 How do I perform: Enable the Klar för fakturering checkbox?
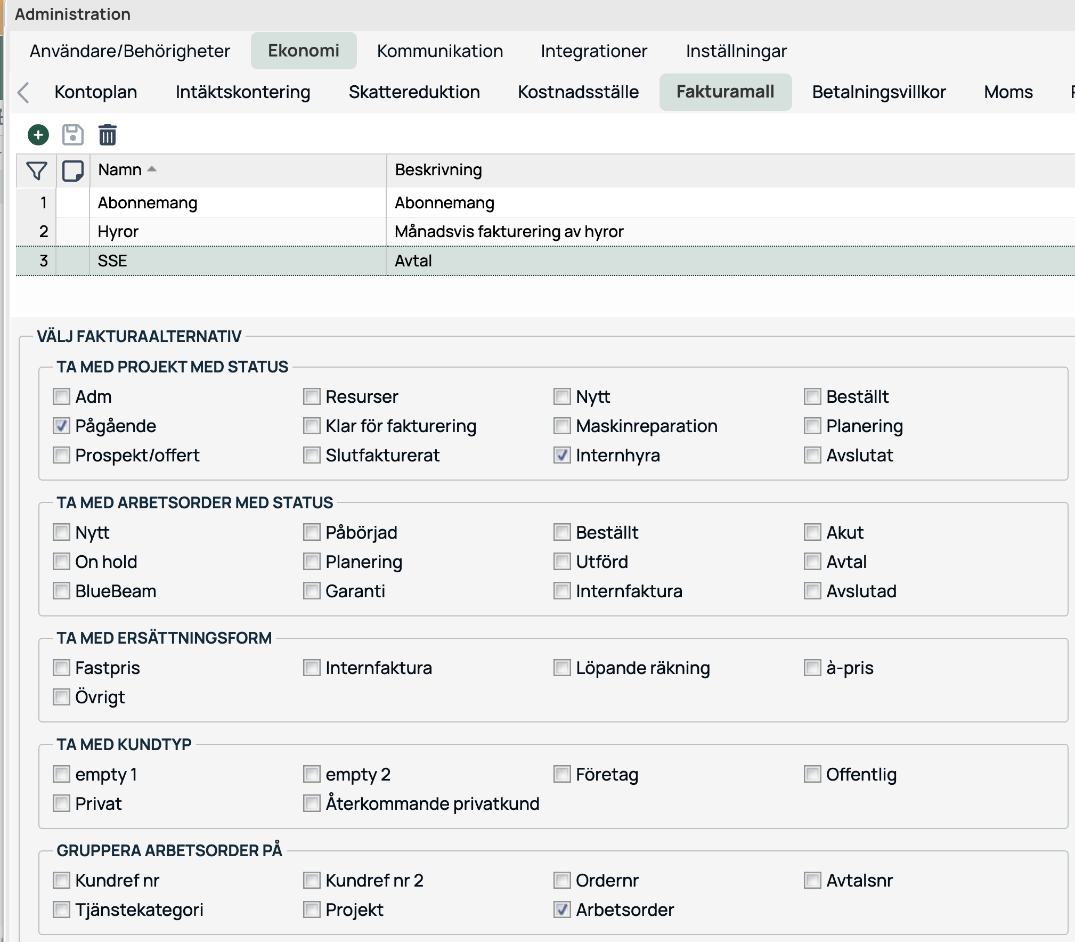(312, 426)
